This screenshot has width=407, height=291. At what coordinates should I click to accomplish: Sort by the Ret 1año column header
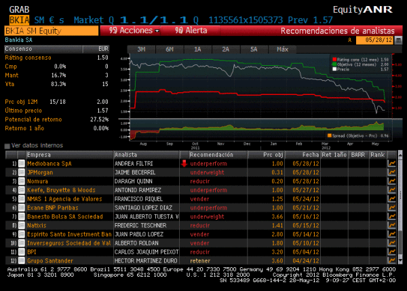pos(334,155)
